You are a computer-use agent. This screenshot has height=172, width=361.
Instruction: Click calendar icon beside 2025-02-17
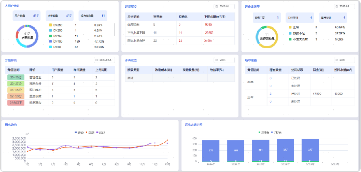pos(97,60)
